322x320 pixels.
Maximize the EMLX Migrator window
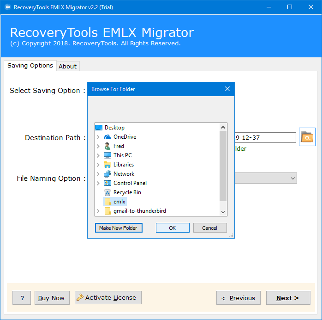pos(290,7)
